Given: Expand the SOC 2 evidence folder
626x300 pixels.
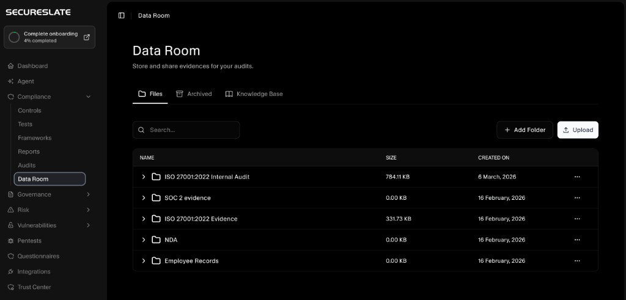Looking at the screenshot, I should point(144,198).
